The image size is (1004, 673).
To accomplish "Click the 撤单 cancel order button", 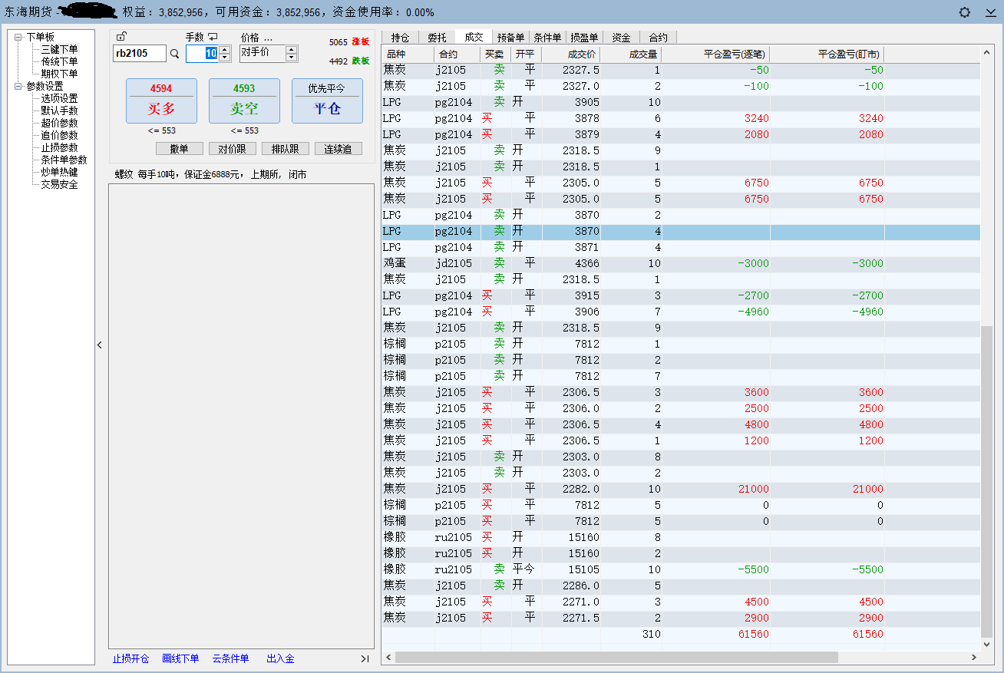I will coord(179,149).
